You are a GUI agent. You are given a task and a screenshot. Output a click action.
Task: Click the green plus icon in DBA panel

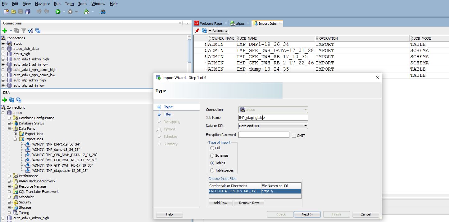point(4,100)
